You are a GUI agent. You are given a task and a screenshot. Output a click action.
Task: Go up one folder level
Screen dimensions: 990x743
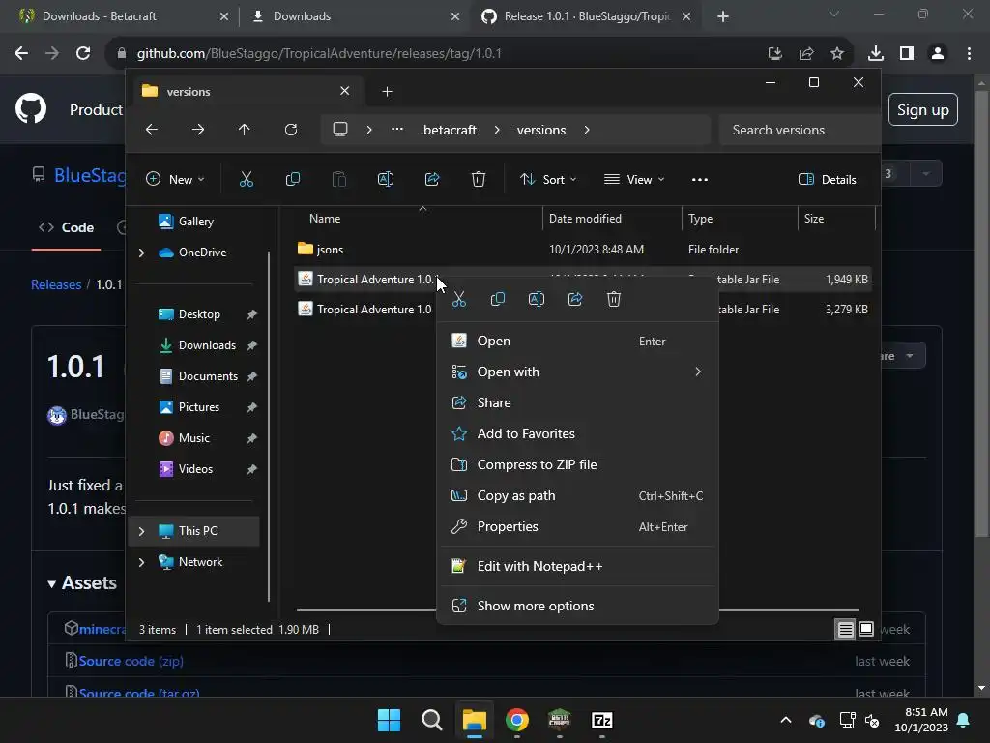click(245, 130)
